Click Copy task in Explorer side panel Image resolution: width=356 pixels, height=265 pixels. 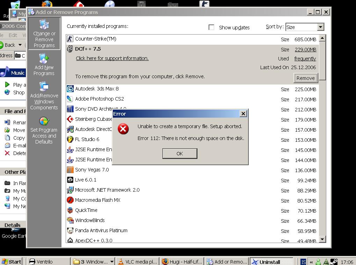[19, 138]
